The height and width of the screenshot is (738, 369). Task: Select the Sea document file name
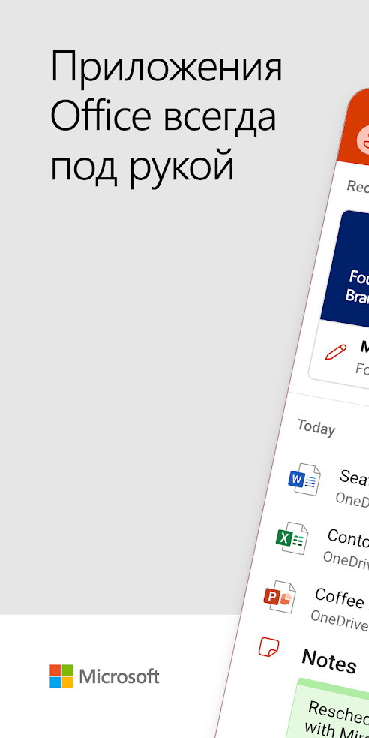355,479
